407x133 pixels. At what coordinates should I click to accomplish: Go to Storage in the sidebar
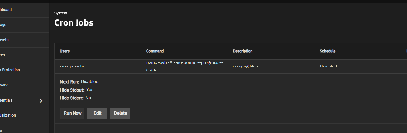pyautogui.click(x=3, y=25)
